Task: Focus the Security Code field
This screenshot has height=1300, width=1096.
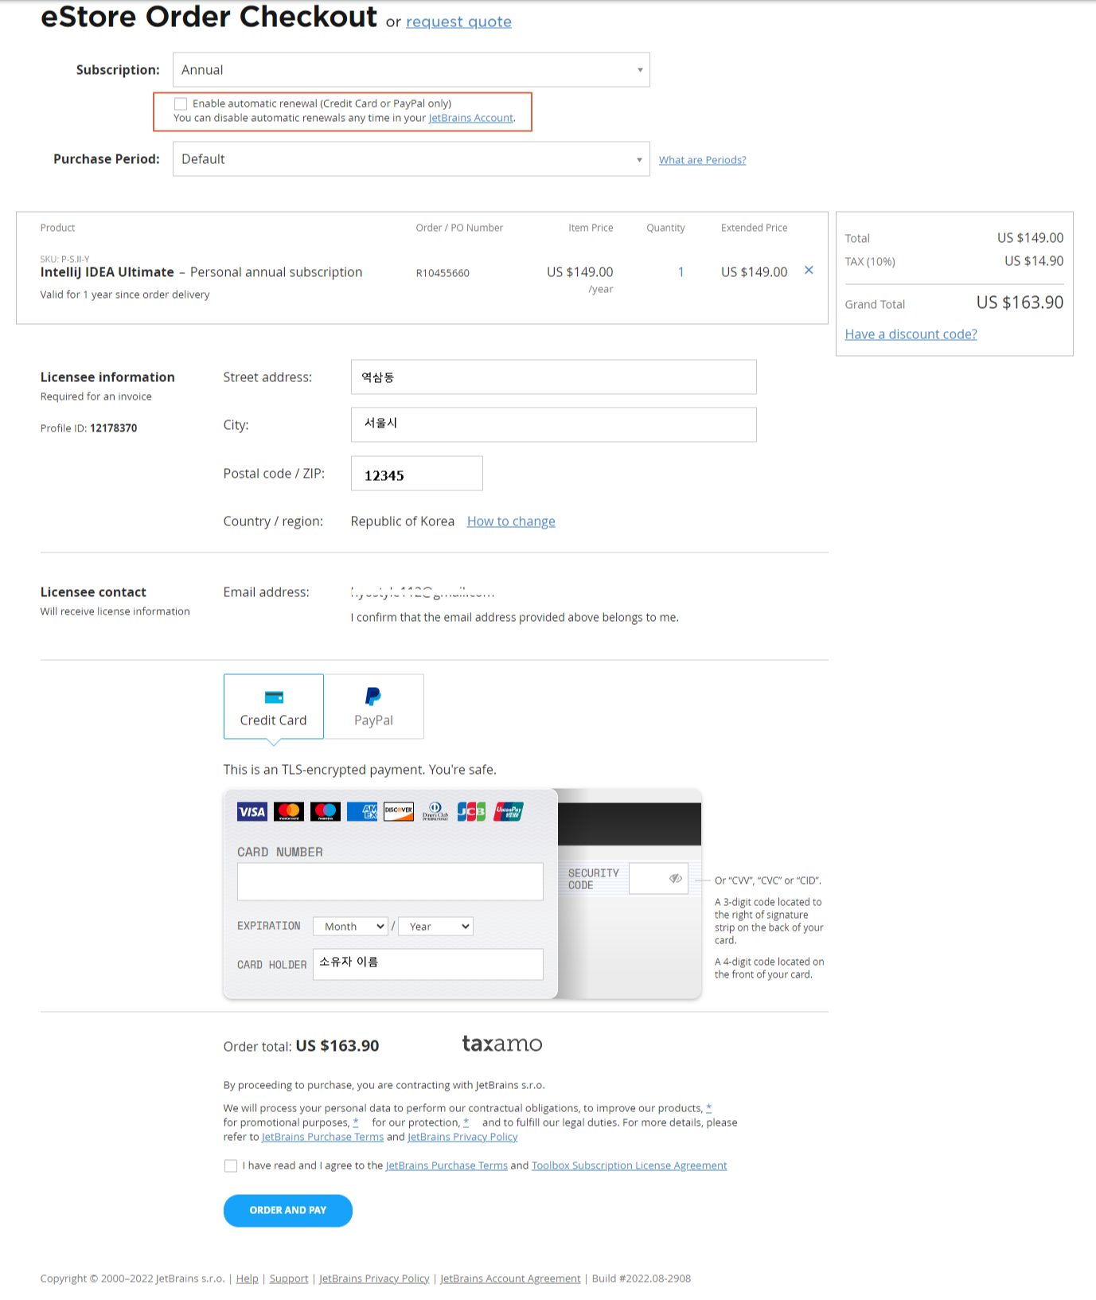Action: point(658,878)
